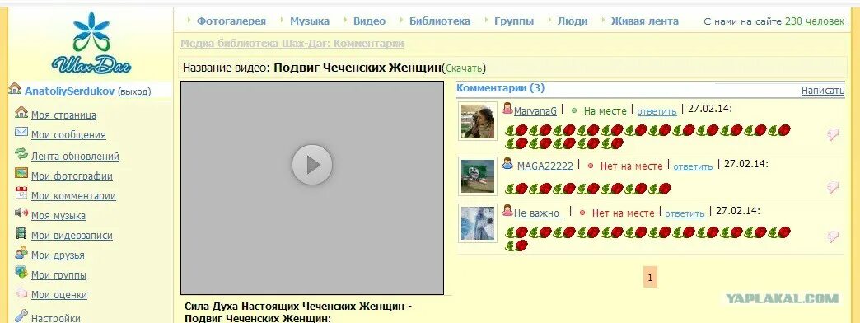Open Мои видеозаписи
860x323 pixels.
pyautogui.click(x=72, y=236)
